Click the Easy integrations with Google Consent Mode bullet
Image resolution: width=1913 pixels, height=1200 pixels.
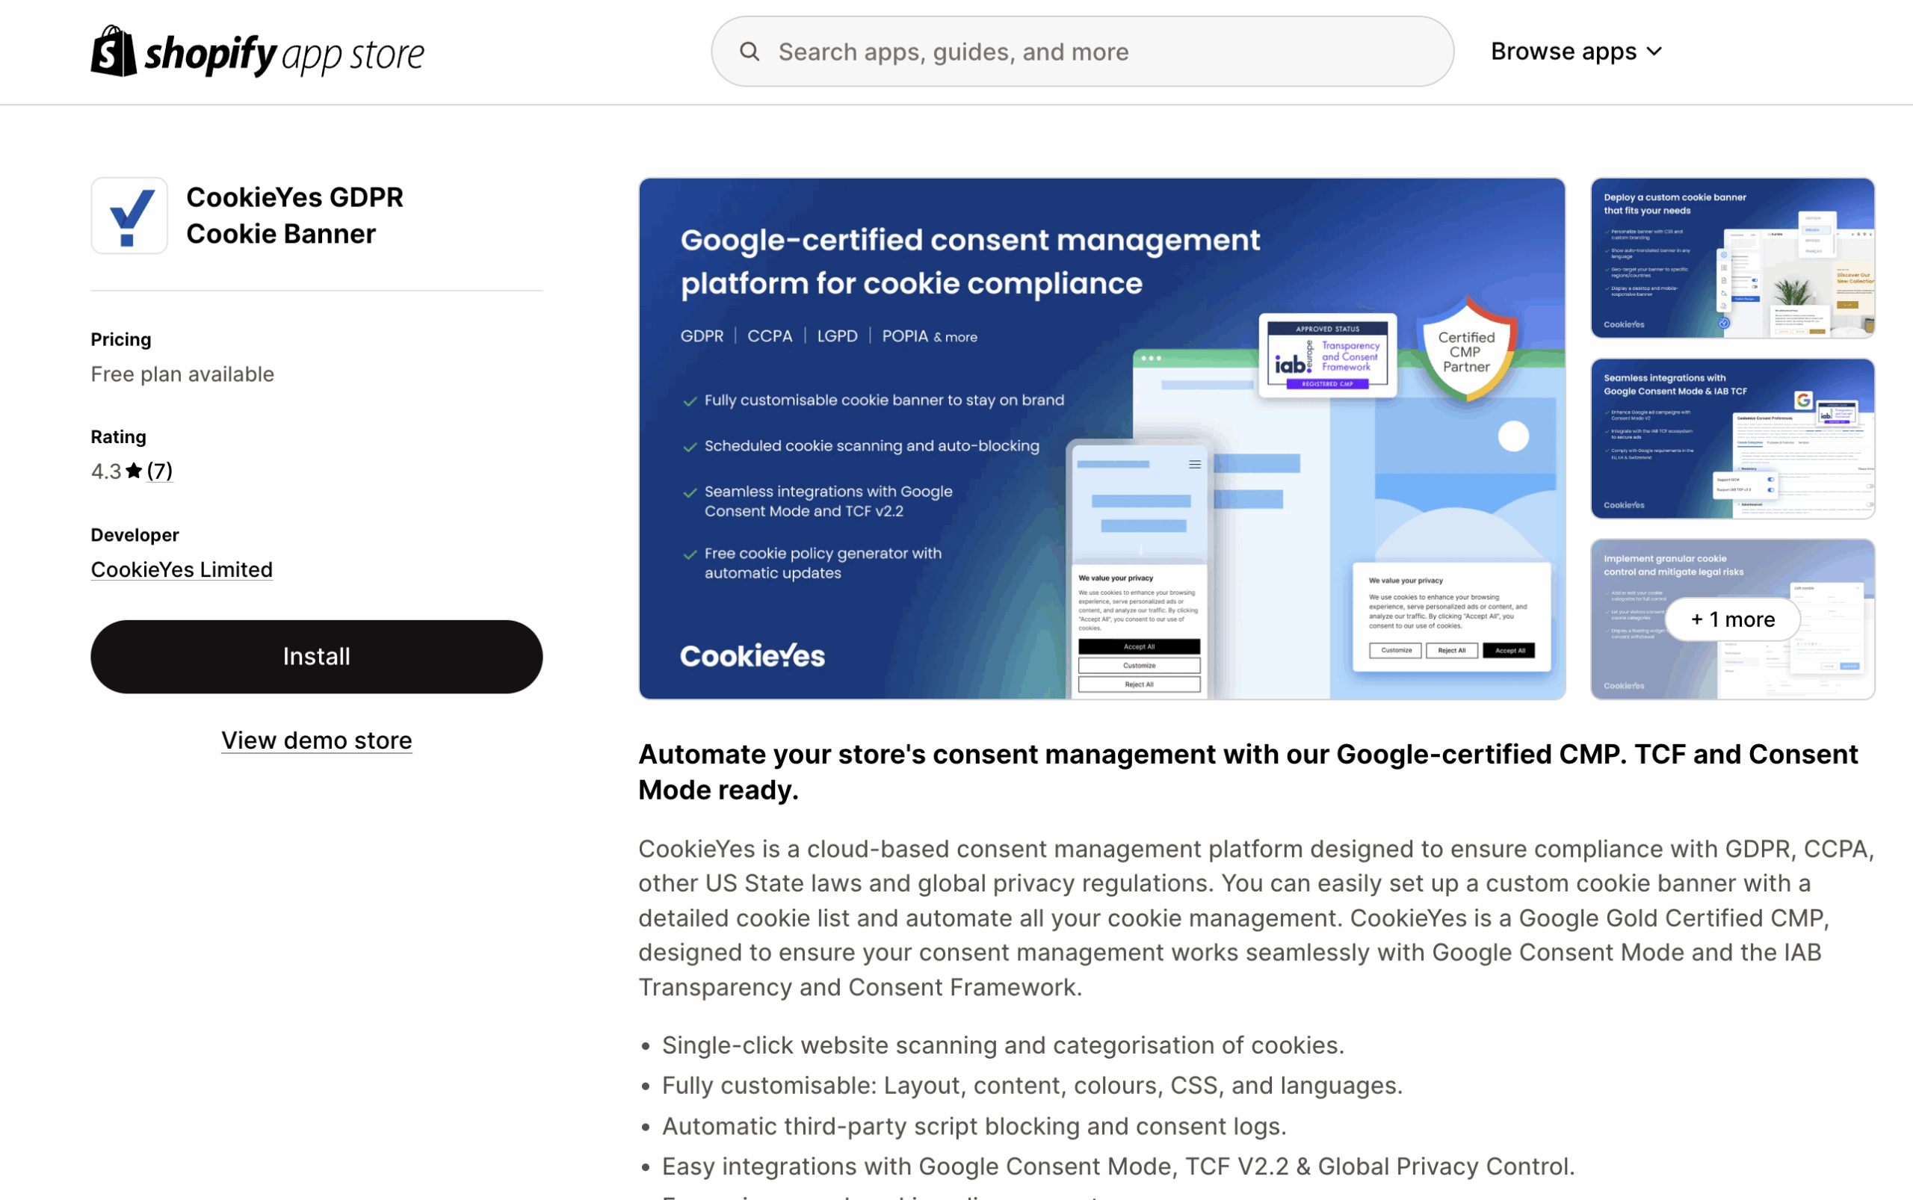[x=1118, y=1166]
